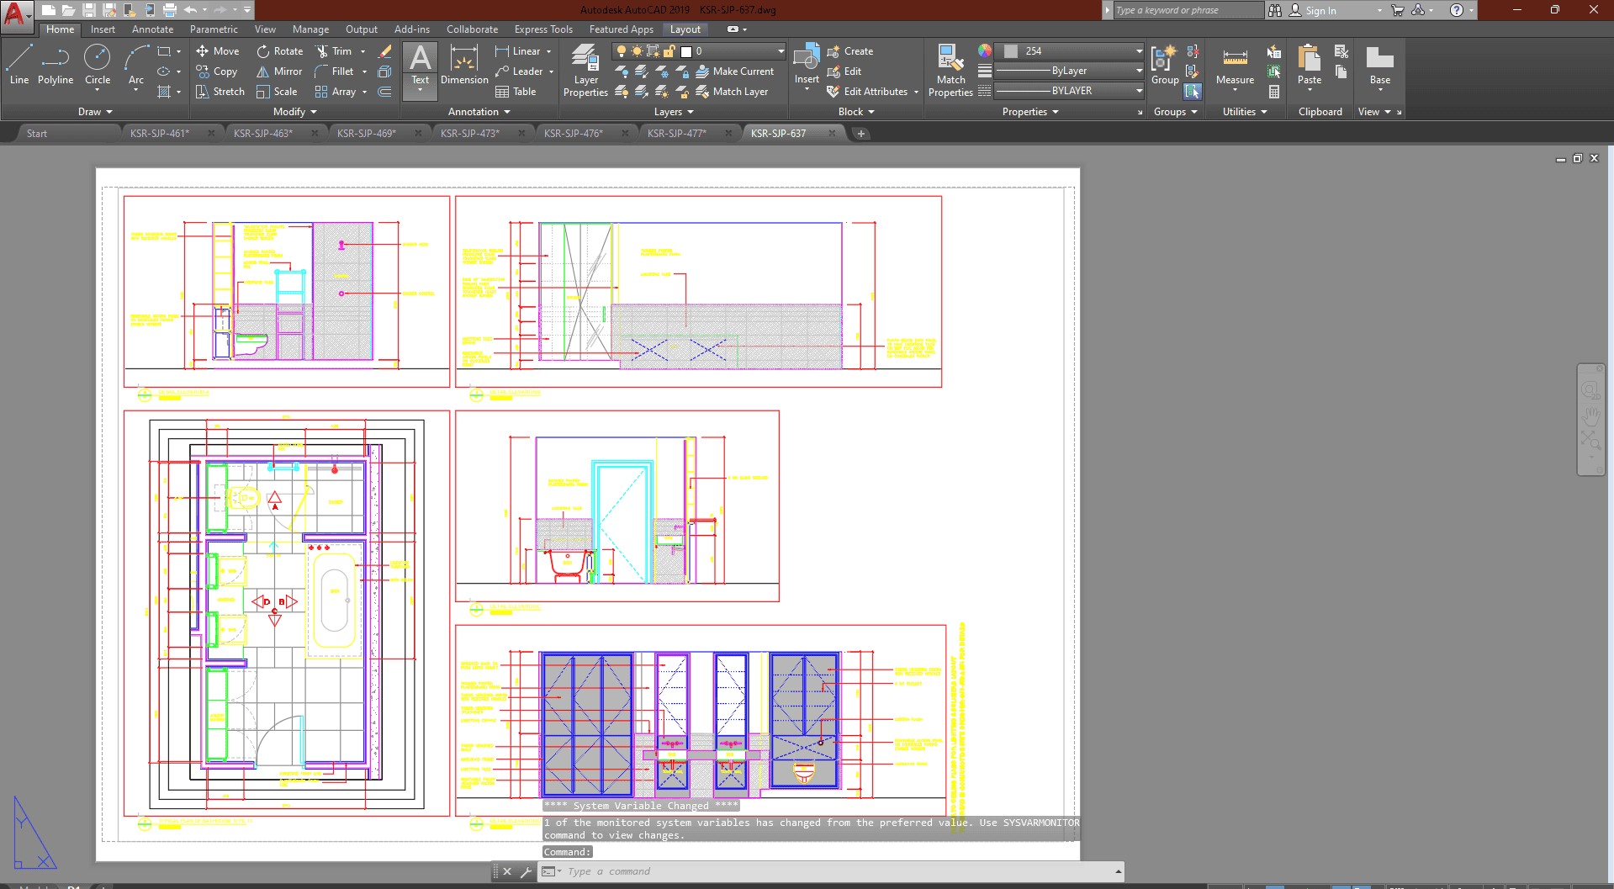Open the Quick Calculator icon in Utilities
The height and width of the screenshot is (889, 1614).
1274,92
